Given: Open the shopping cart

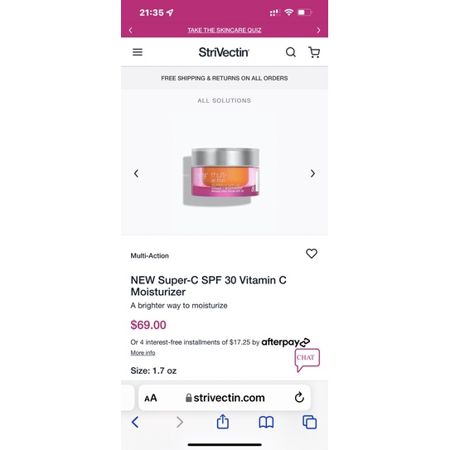Looking at the screenshot, I should [x=314, y=52].
